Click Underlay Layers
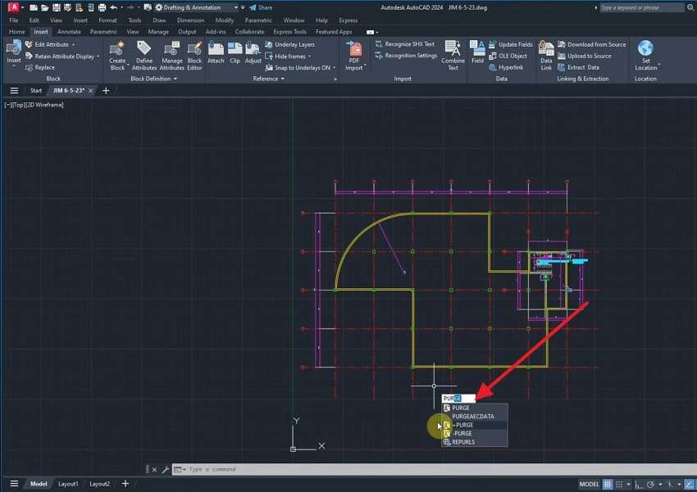Screen dimensions: 697x492 [289, 44]
